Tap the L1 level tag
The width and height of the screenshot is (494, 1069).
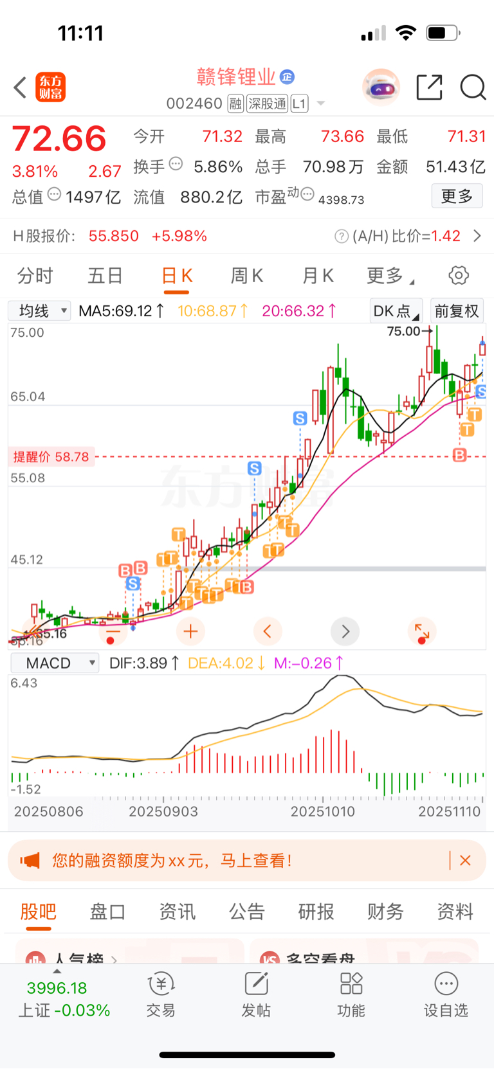(x=299, y=103)
